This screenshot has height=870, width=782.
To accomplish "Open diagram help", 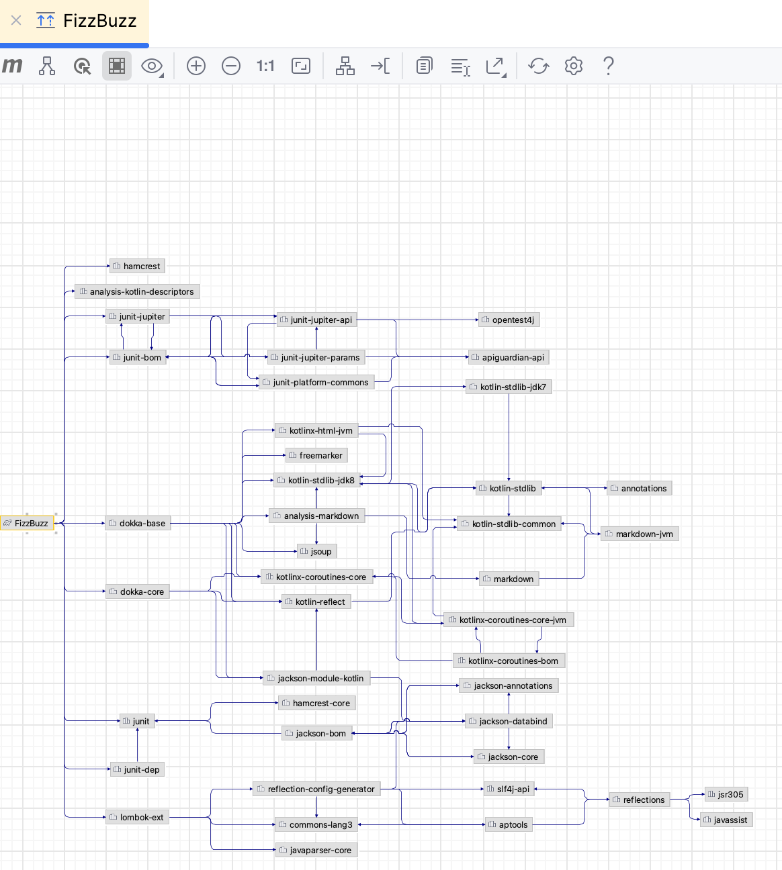I will [x=608, y=66].
